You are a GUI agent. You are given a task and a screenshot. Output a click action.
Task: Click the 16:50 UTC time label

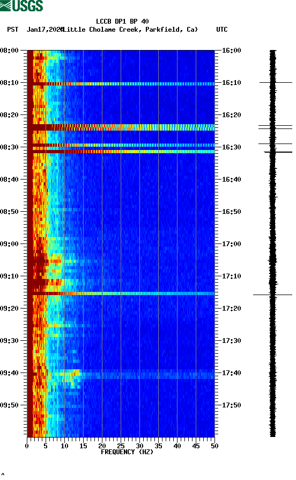pyautogui.click(x=231, y=212)
